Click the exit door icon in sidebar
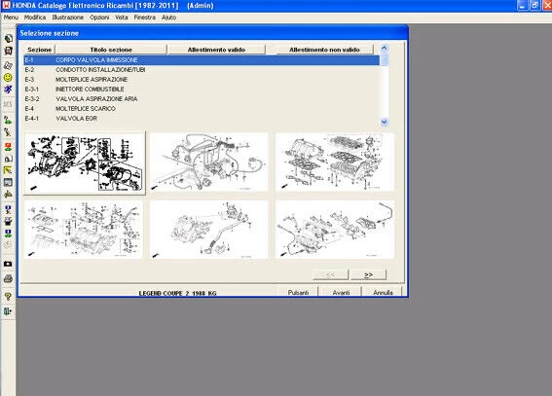The image size is (552, 396). point(8,311)
